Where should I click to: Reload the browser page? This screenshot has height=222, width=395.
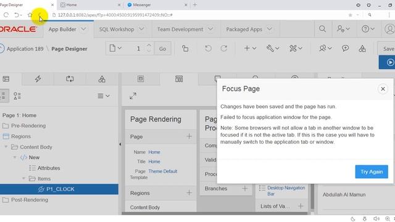click(6, 15)
